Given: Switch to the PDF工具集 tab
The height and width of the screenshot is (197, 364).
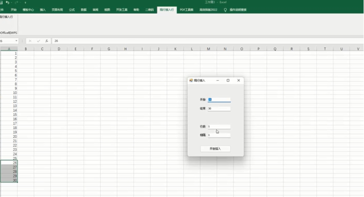Looking at the screenshot, I should coord(186,10).
